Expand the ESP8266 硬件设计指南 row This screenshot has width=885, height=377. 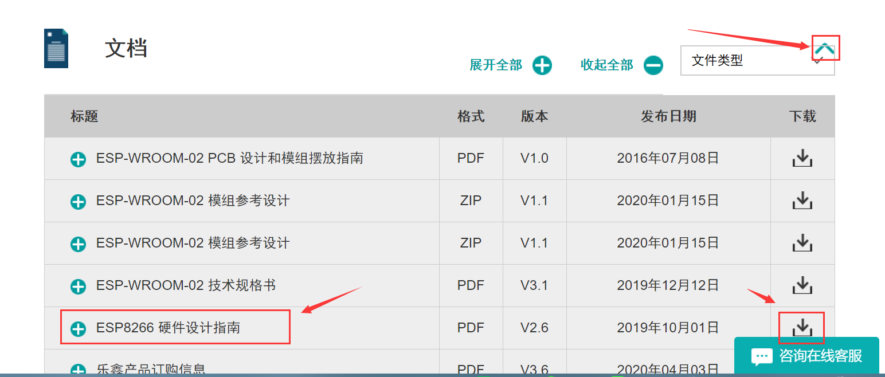point(78,329)
